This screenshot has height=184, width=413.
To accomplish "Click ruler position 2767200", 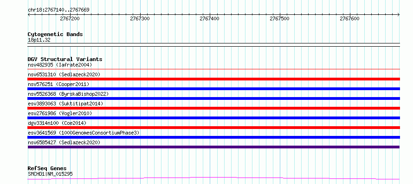I will tap(70, 18).
